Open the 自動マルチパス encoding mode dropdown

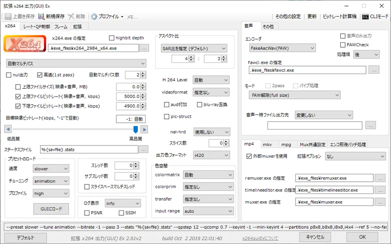tap(76, 63)
